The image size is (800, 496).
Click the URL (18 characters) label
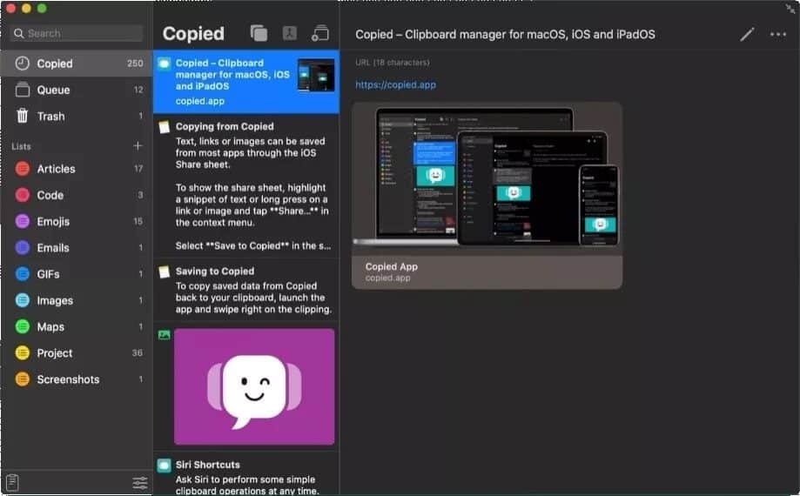point(393,62)
